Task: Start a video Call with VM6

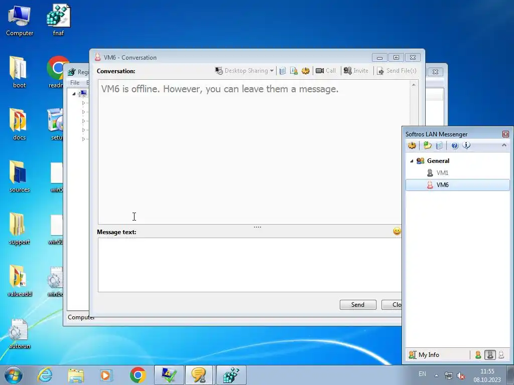Action: click(x=325, y=71)
